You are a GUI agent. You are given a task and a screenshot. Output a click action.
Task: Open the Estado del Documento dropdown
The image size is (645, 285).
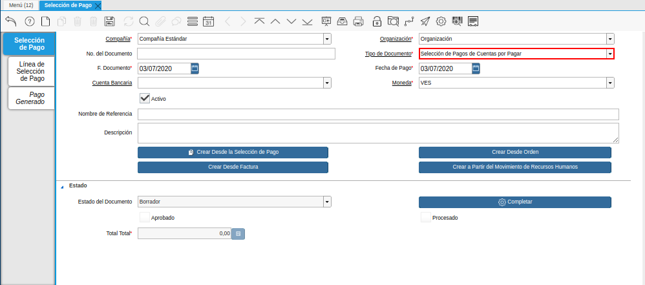pyautogui.click(x=327, y=202)
